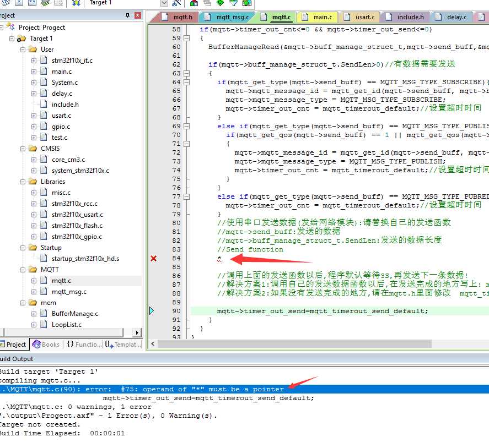The height and width of the screenshot is (448, 489).
Task: Expand the BufferManage.c file node
Action: tap(34, 314)
